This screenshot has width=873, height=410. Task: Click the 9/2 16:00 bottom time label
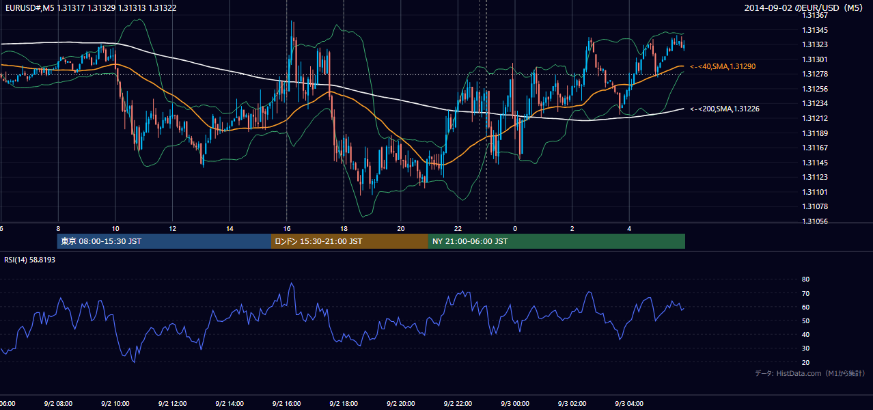287,404
